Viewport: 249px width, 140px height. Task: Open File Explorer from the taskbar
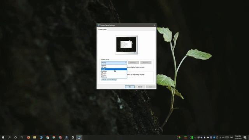tap(35, 137)
